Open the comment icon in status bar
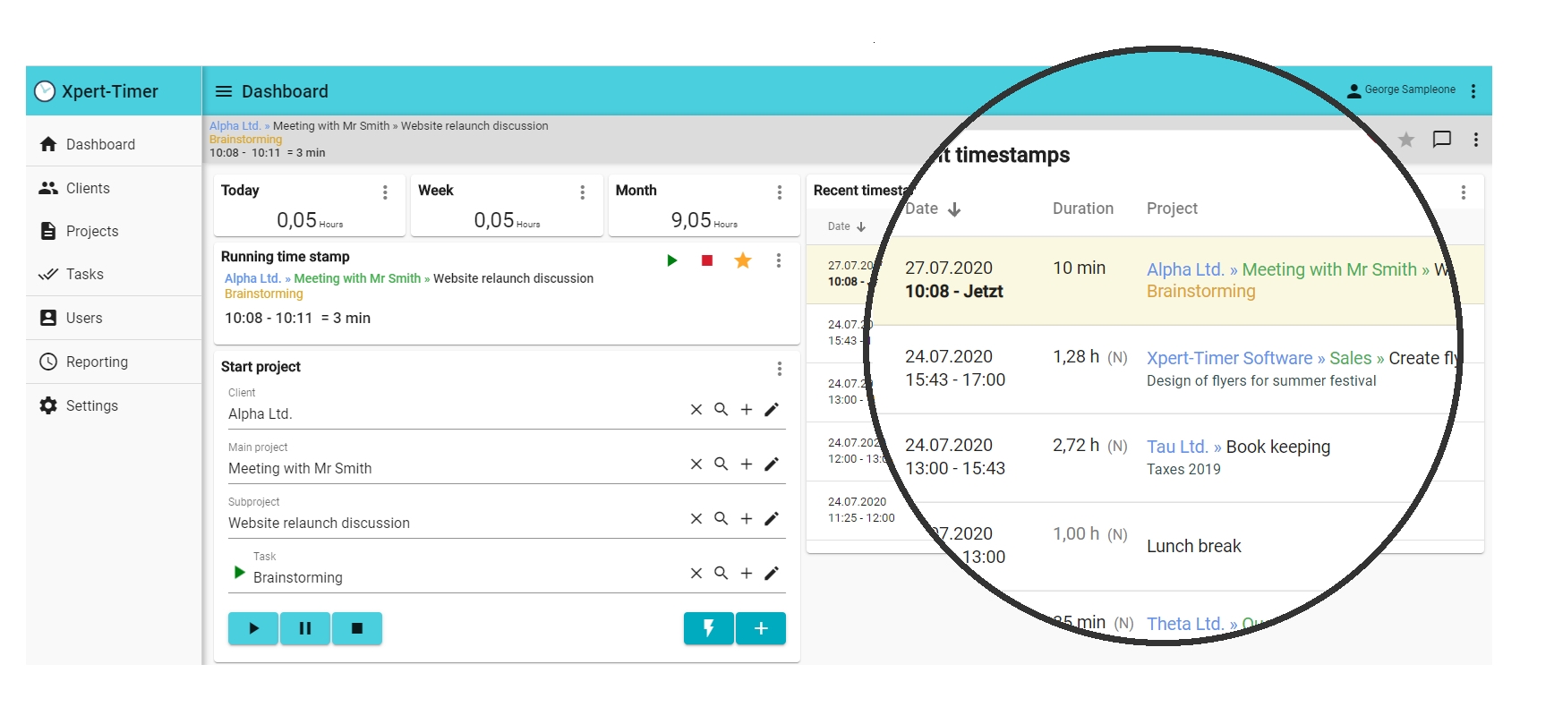This screenshot has height=707, width=1554. [1442, 140]
